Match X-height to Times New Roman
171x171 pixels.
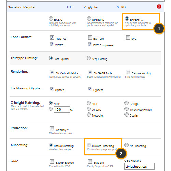pos(127,109)
